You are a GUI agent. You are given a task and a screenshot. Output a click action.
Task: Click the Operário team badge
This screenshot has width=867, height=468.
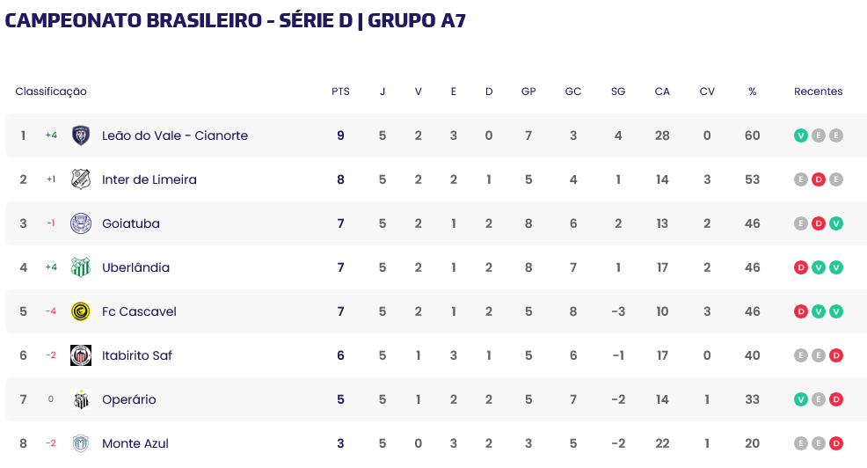pyautogui.click(x=81, y=399)
